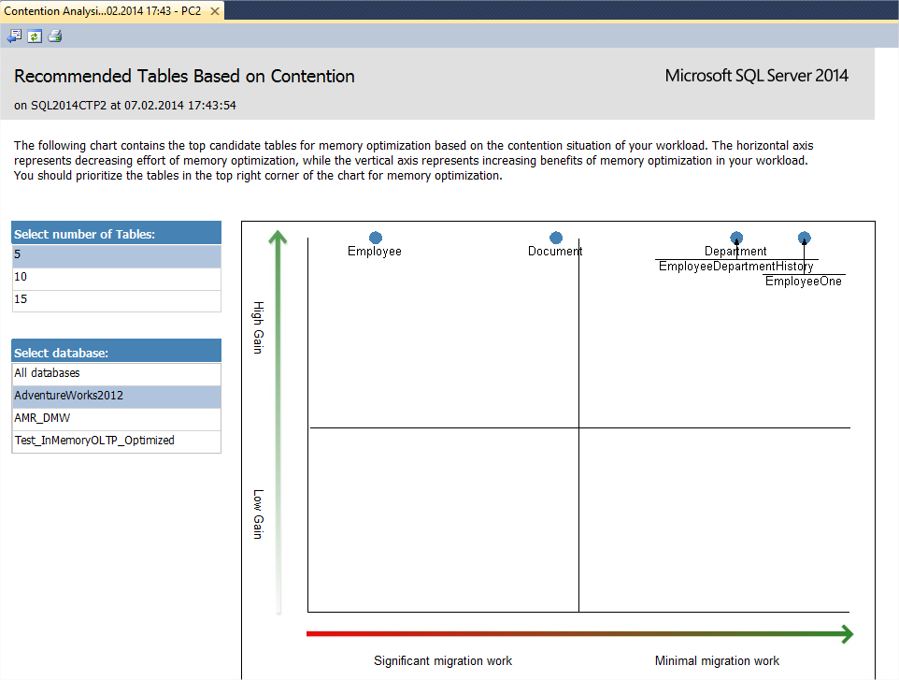Screen dimensions: 899x680
Task: Click the EmployeeOne data point dot
Action: point(805,238)
